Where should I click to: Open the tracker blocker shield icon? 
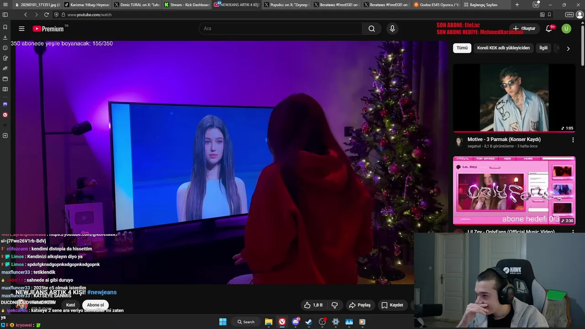[x=56, y=15]
